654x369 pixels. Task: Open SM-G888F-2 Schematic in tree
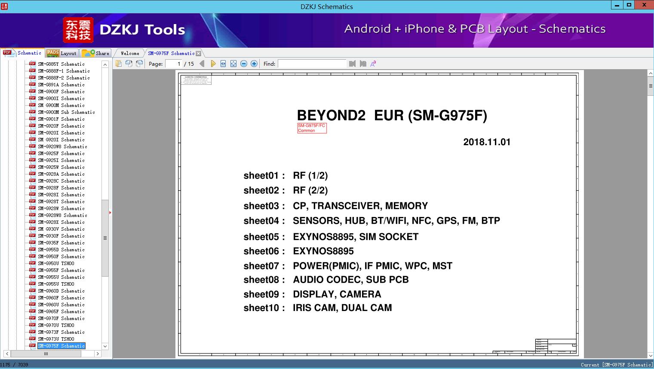[64, 78]
